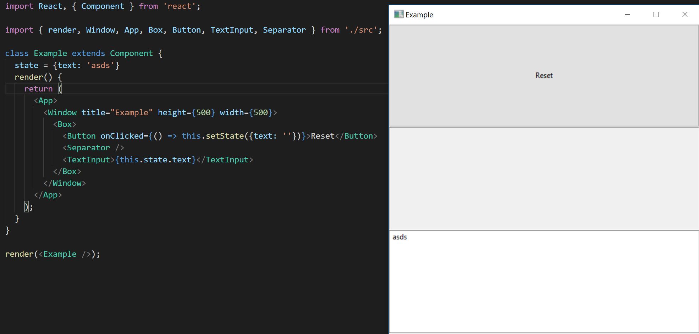Click the 'Component' identifier in the class declaration
Viewport: 699px width, 334px height.
pyautogui.click(x=131, y=53)
